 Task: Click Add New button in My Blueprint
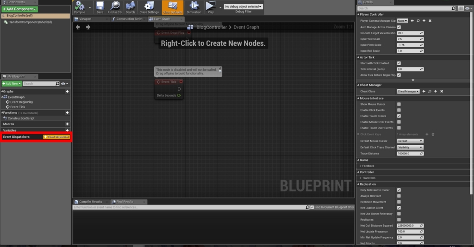click(12, 84)
